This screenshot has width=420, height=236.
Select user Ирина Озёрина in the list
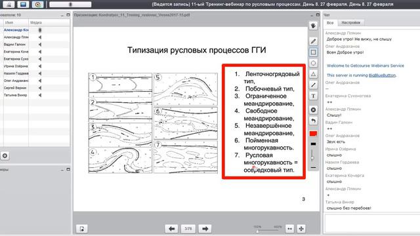click(16, 66)
